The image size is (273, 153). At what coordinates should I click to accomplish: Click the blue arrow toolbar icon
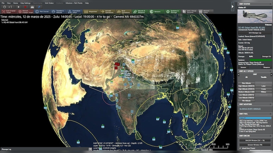(x=39, y=7)
